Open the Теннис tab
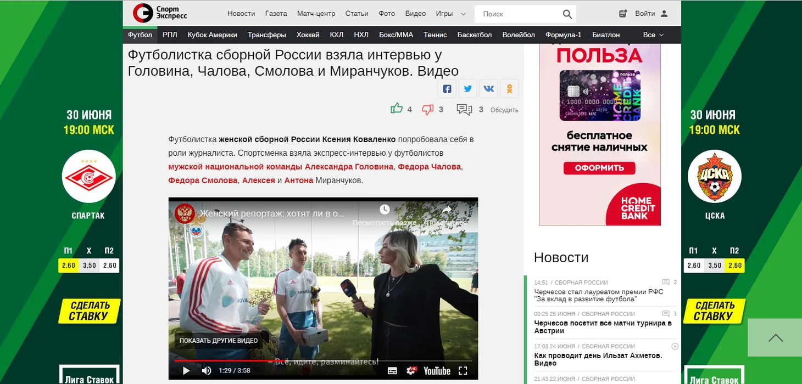The width and height of the screenshot is (802, 384). tap(435, 35)
